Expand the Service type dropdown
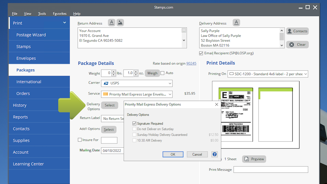The height and width of the screenshot is (184, 327). click(x=137, y=94)
